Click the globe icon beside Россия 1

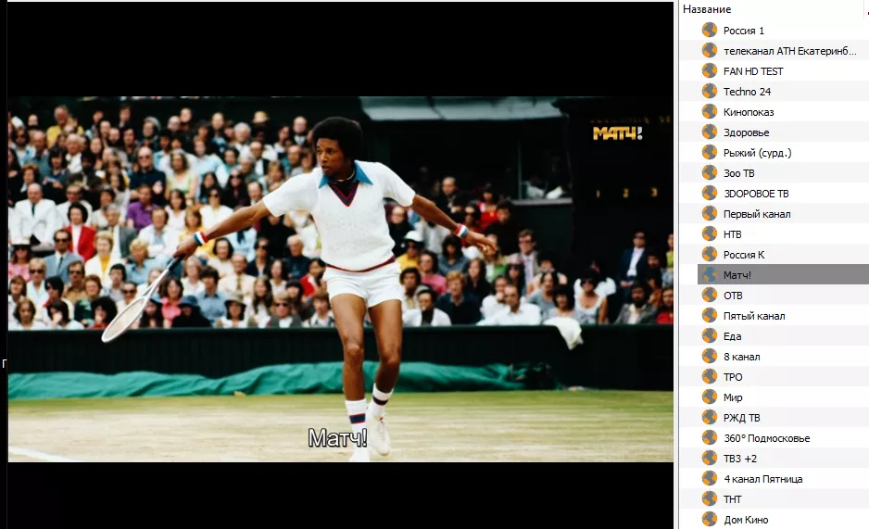point(710,30)
